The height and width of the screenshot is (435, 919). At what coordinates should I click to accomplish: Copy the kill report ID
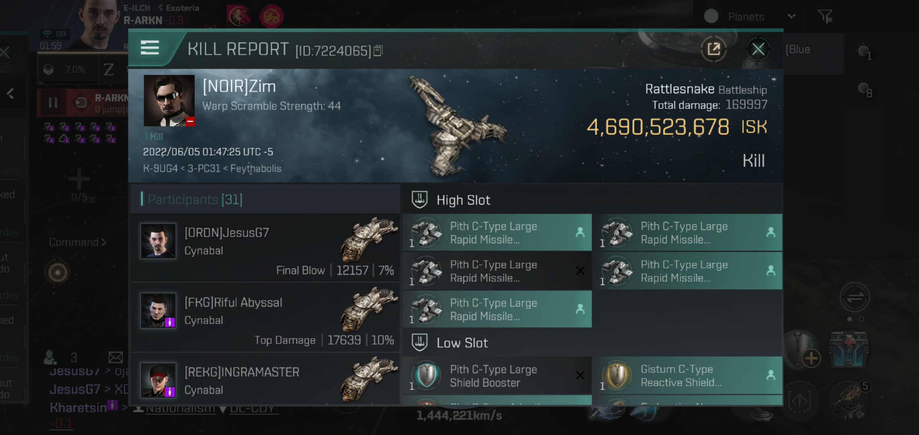click(x=378, y=51)
